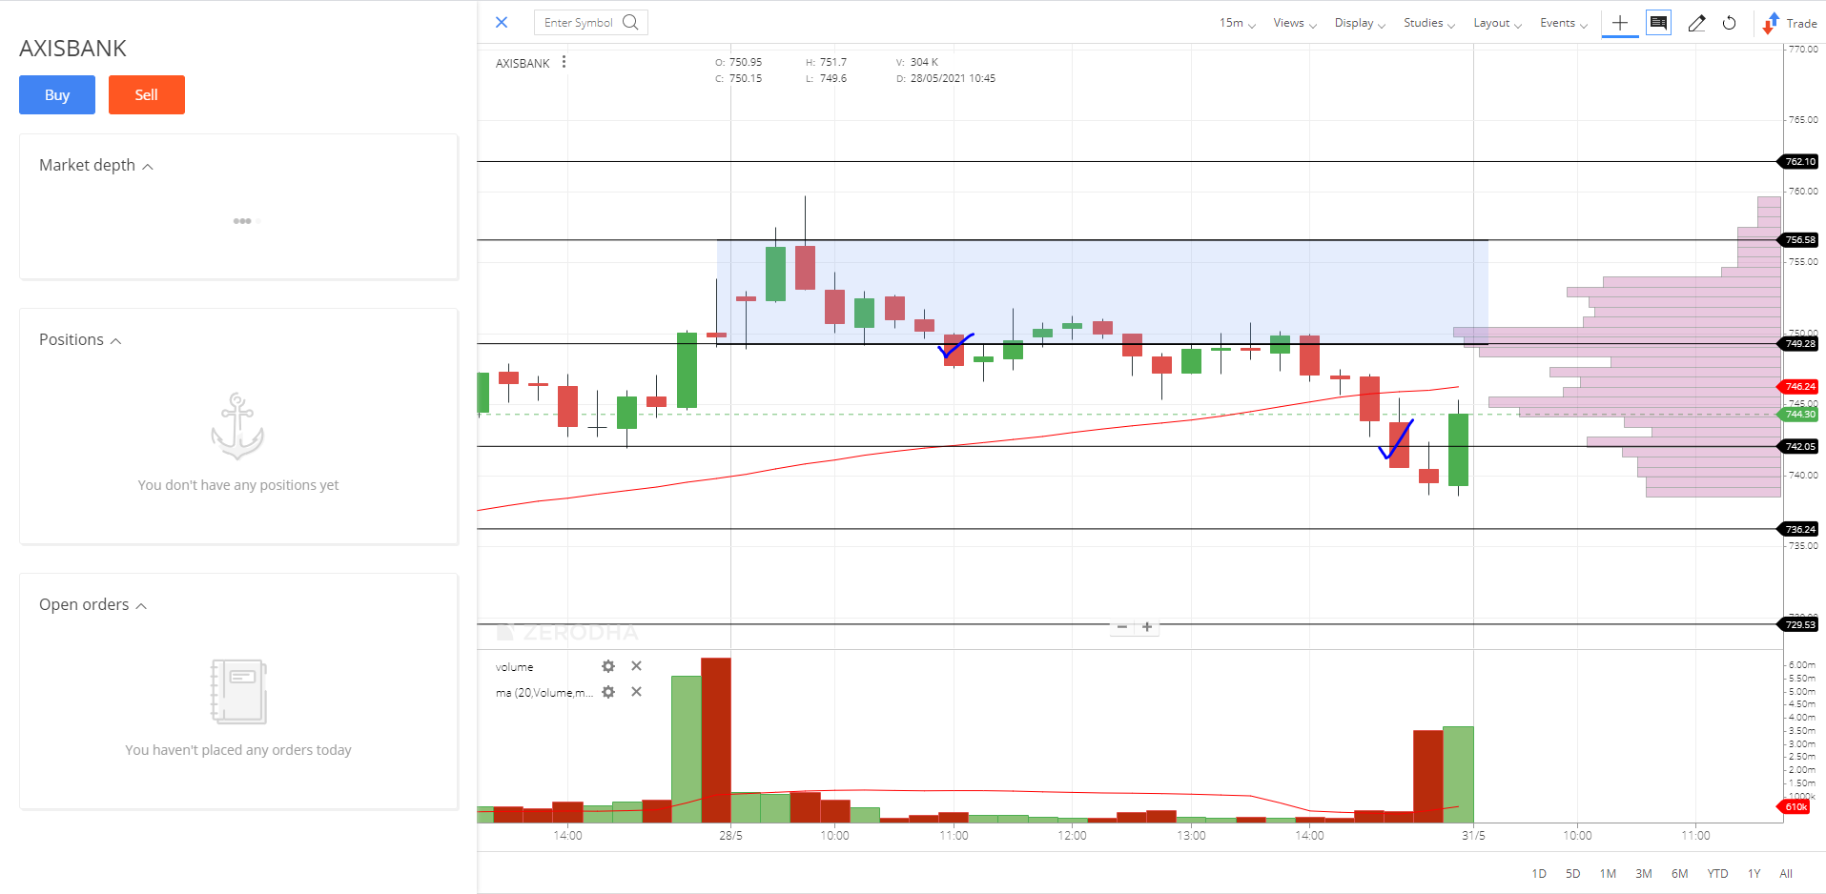Open the Events dropdown menu
The image size is (1826, 894).
[x=1564, y=23]
